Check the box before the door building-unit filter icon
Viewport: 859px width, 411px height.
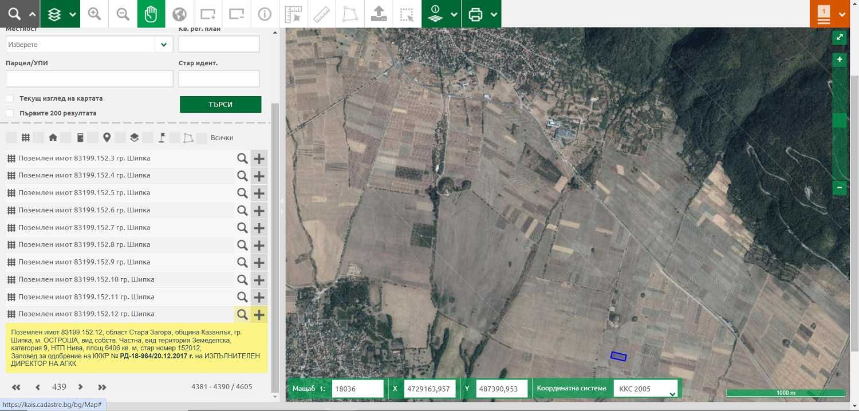click(66, 137)
